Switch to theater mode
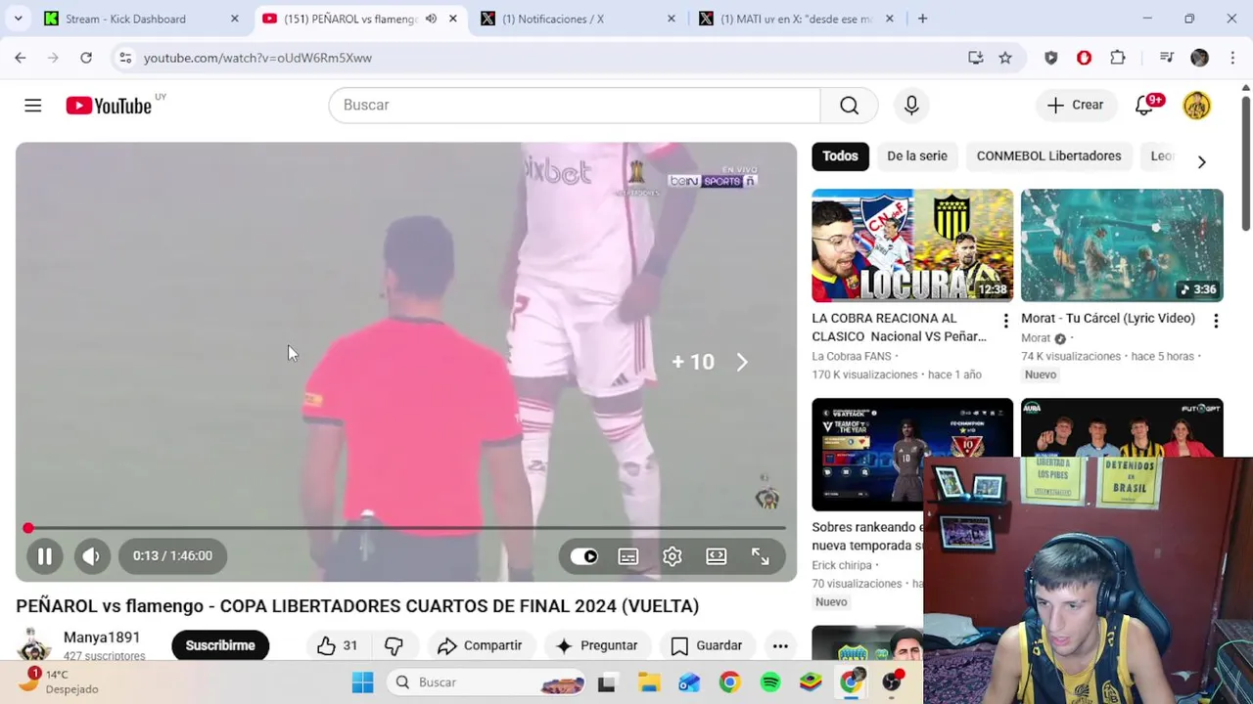This screenshot has height=704, width=1253. point(717,556)
